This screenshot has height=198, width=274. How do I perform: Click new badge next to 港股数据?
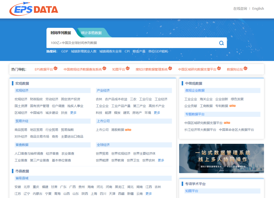128,130
